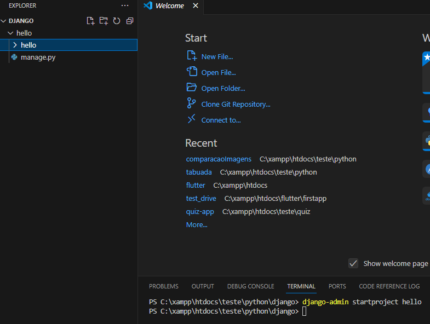Collapse the outer hello folder
430x324 pixels.
click(x=10, y=33)
